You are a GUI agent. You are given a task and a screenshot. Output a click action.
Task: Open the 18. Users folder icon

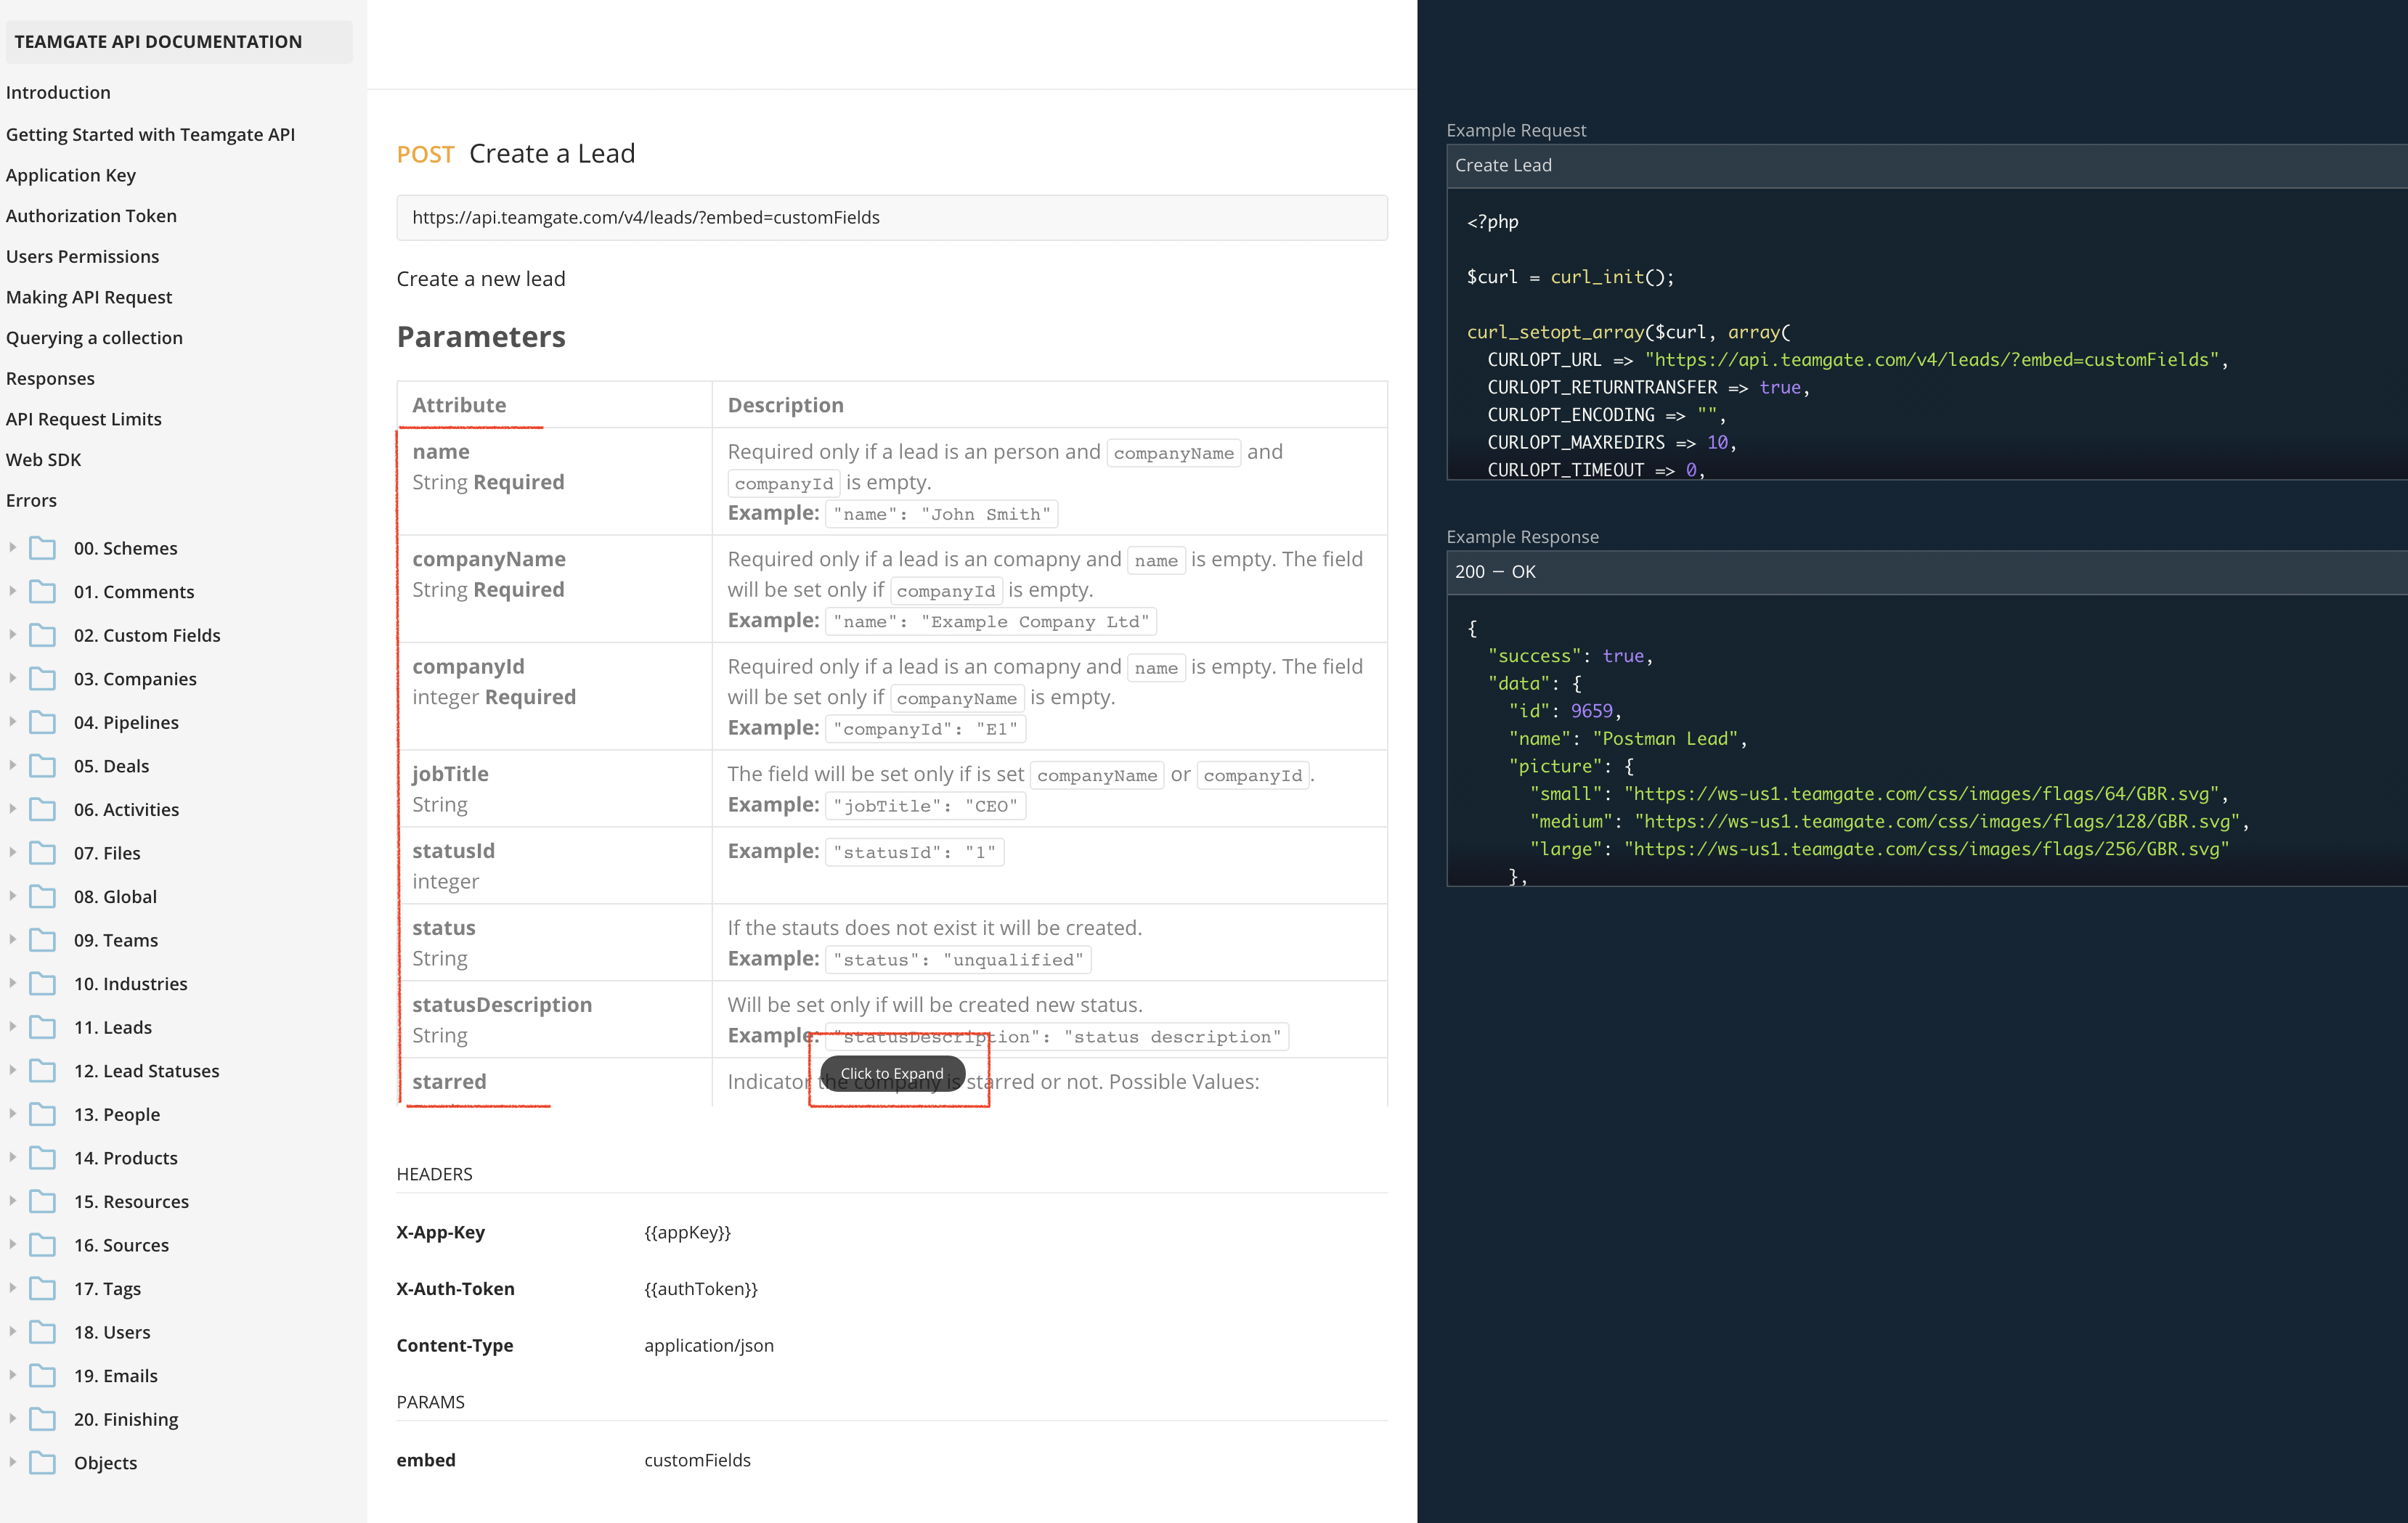click(42, 1332)
